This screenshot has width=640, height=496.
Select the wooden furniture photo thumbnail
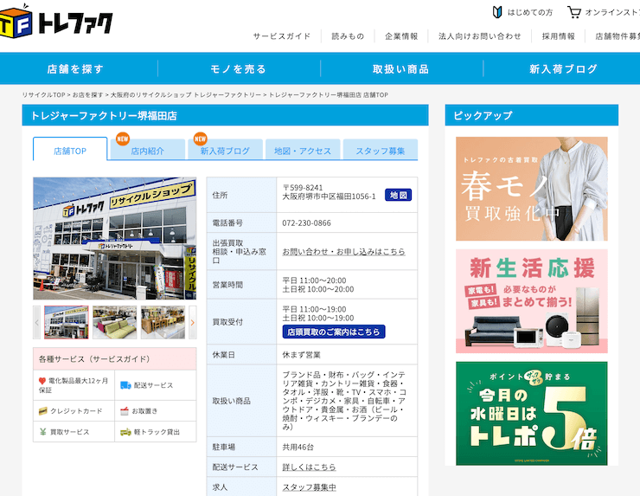click(x=163, y=322)
